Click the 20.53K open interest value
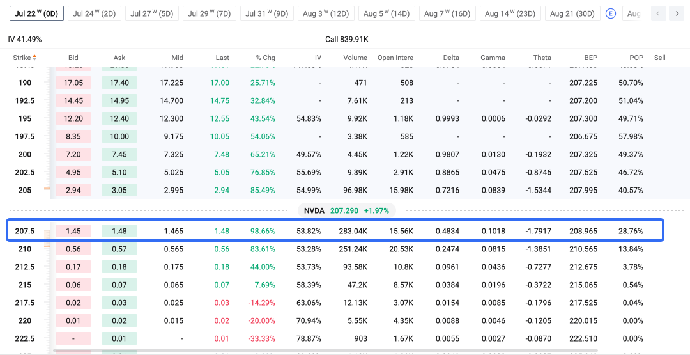Screen dimensions: 690x355 [402, 249]
